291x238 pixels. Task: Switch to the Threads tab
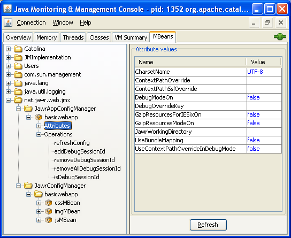coord(73,37)
